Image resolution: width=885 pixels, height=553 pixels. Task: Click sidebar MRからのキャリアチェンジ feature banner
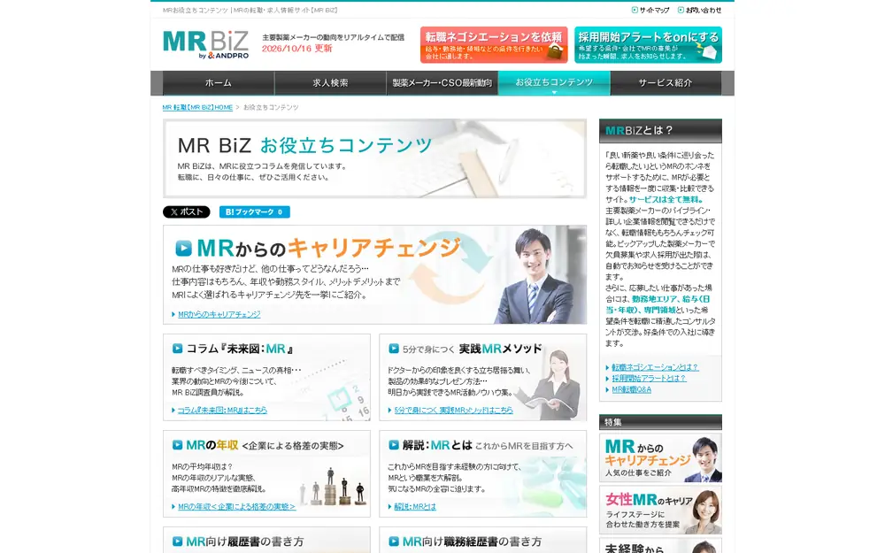[x=660, y=457]
